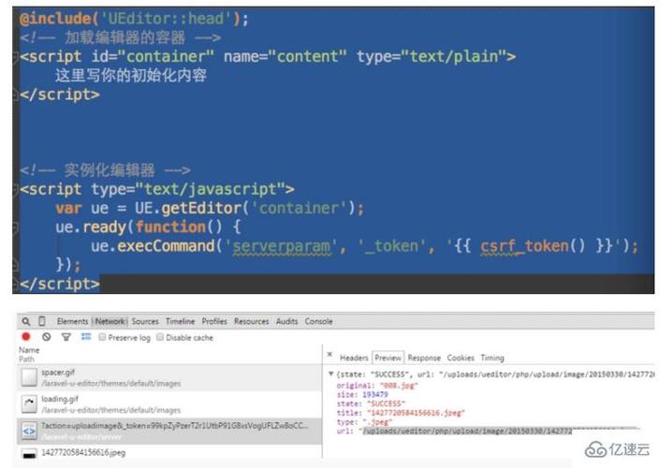Show the Headers tab of the request
Screen dimensions: 660x468
[x=354, y=358]
